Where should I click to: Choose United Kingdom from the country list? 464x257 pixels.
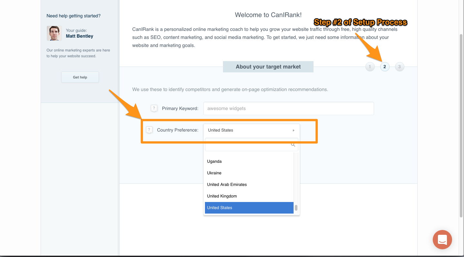249,196
